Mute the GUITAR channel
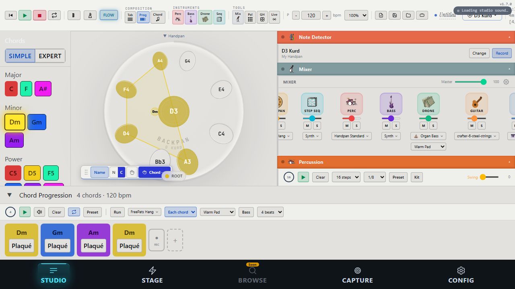The height and width of the screenshot is (289, 515). 472,126
